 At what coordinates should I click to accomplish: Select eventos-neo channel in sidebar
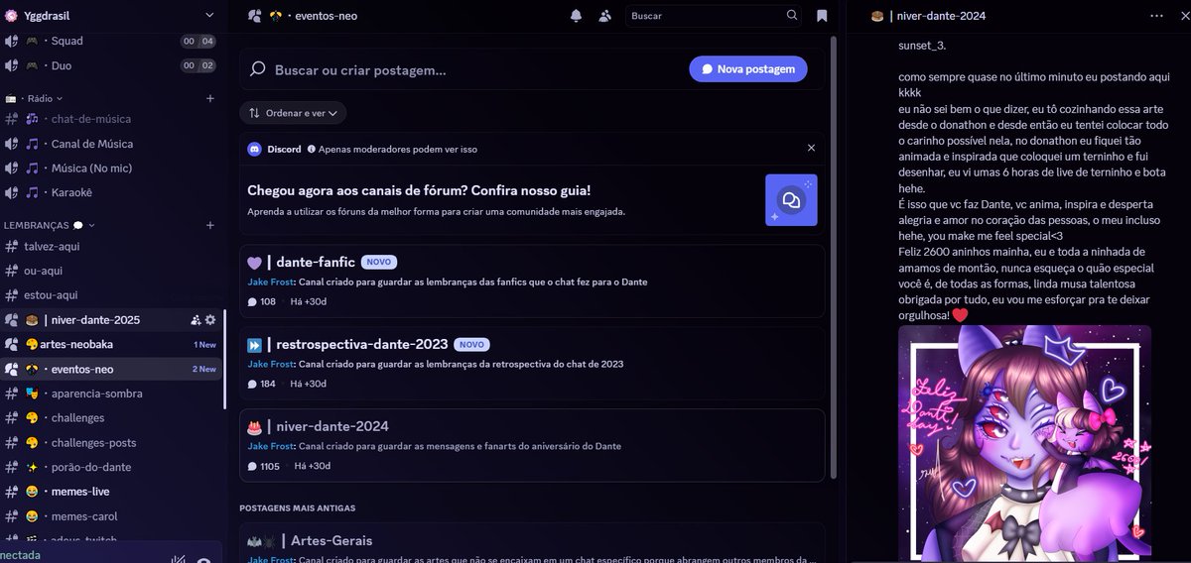109,369
